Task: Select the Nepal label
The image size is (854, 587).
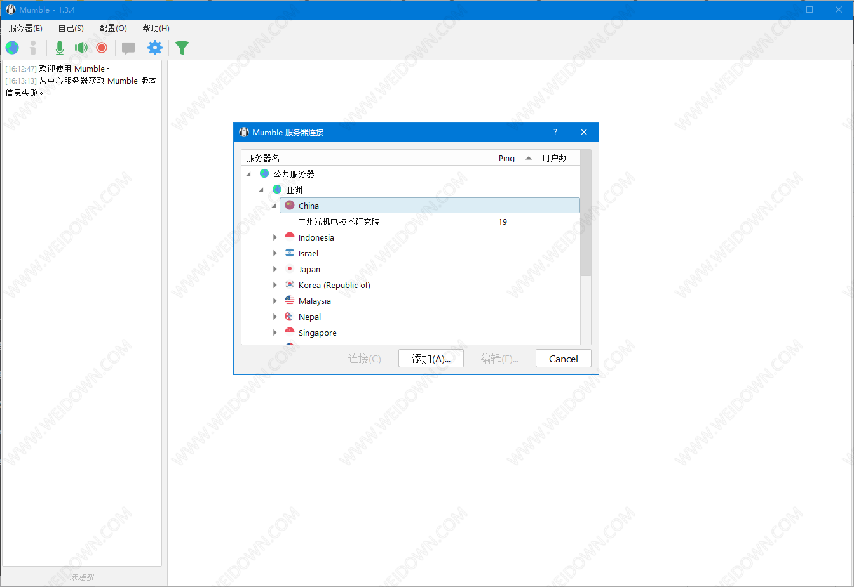Action: coord(310,317)
